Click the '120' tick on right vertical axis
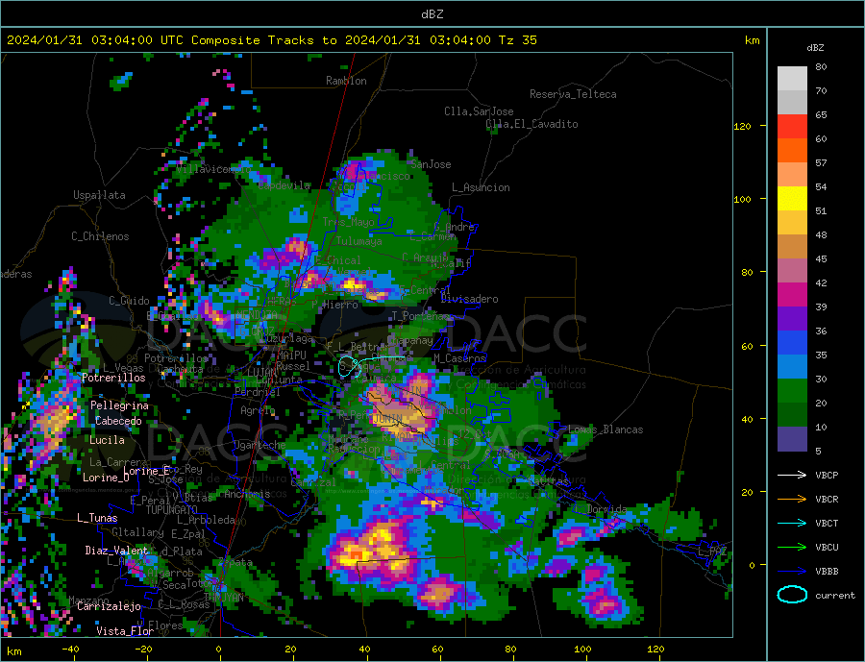Screen dimensions: 865x662 (742, 126)
